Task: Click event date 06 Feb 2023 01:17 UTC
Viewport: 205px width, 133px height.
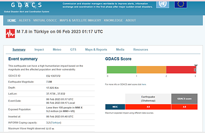Action: 60,99
